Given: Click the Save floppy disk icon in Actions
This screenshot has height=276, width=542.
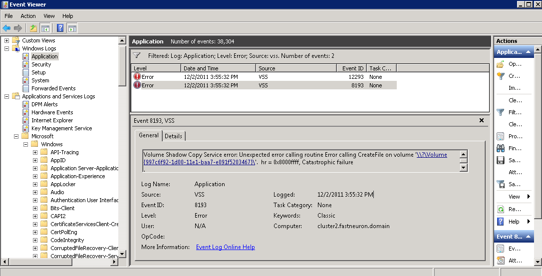Looking at the screenshot, I should click(x=500, y=160).
